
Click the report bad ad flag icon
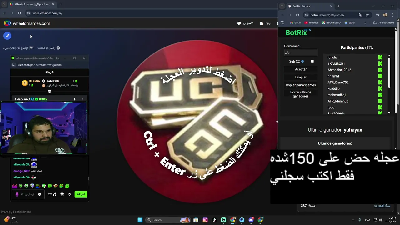tap(31, 48)
